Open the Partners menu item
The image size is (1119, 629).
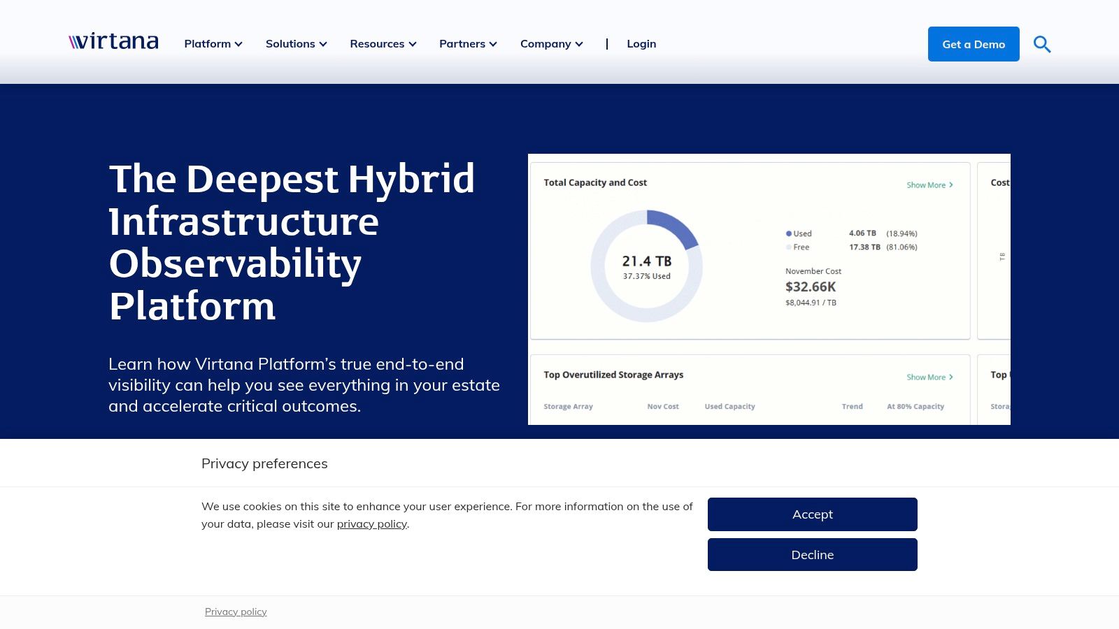(x=462, y=44)
